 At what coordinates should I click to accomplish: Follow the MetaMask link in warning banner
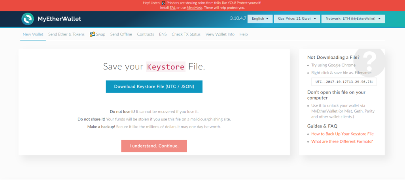[x=195, y=8]
